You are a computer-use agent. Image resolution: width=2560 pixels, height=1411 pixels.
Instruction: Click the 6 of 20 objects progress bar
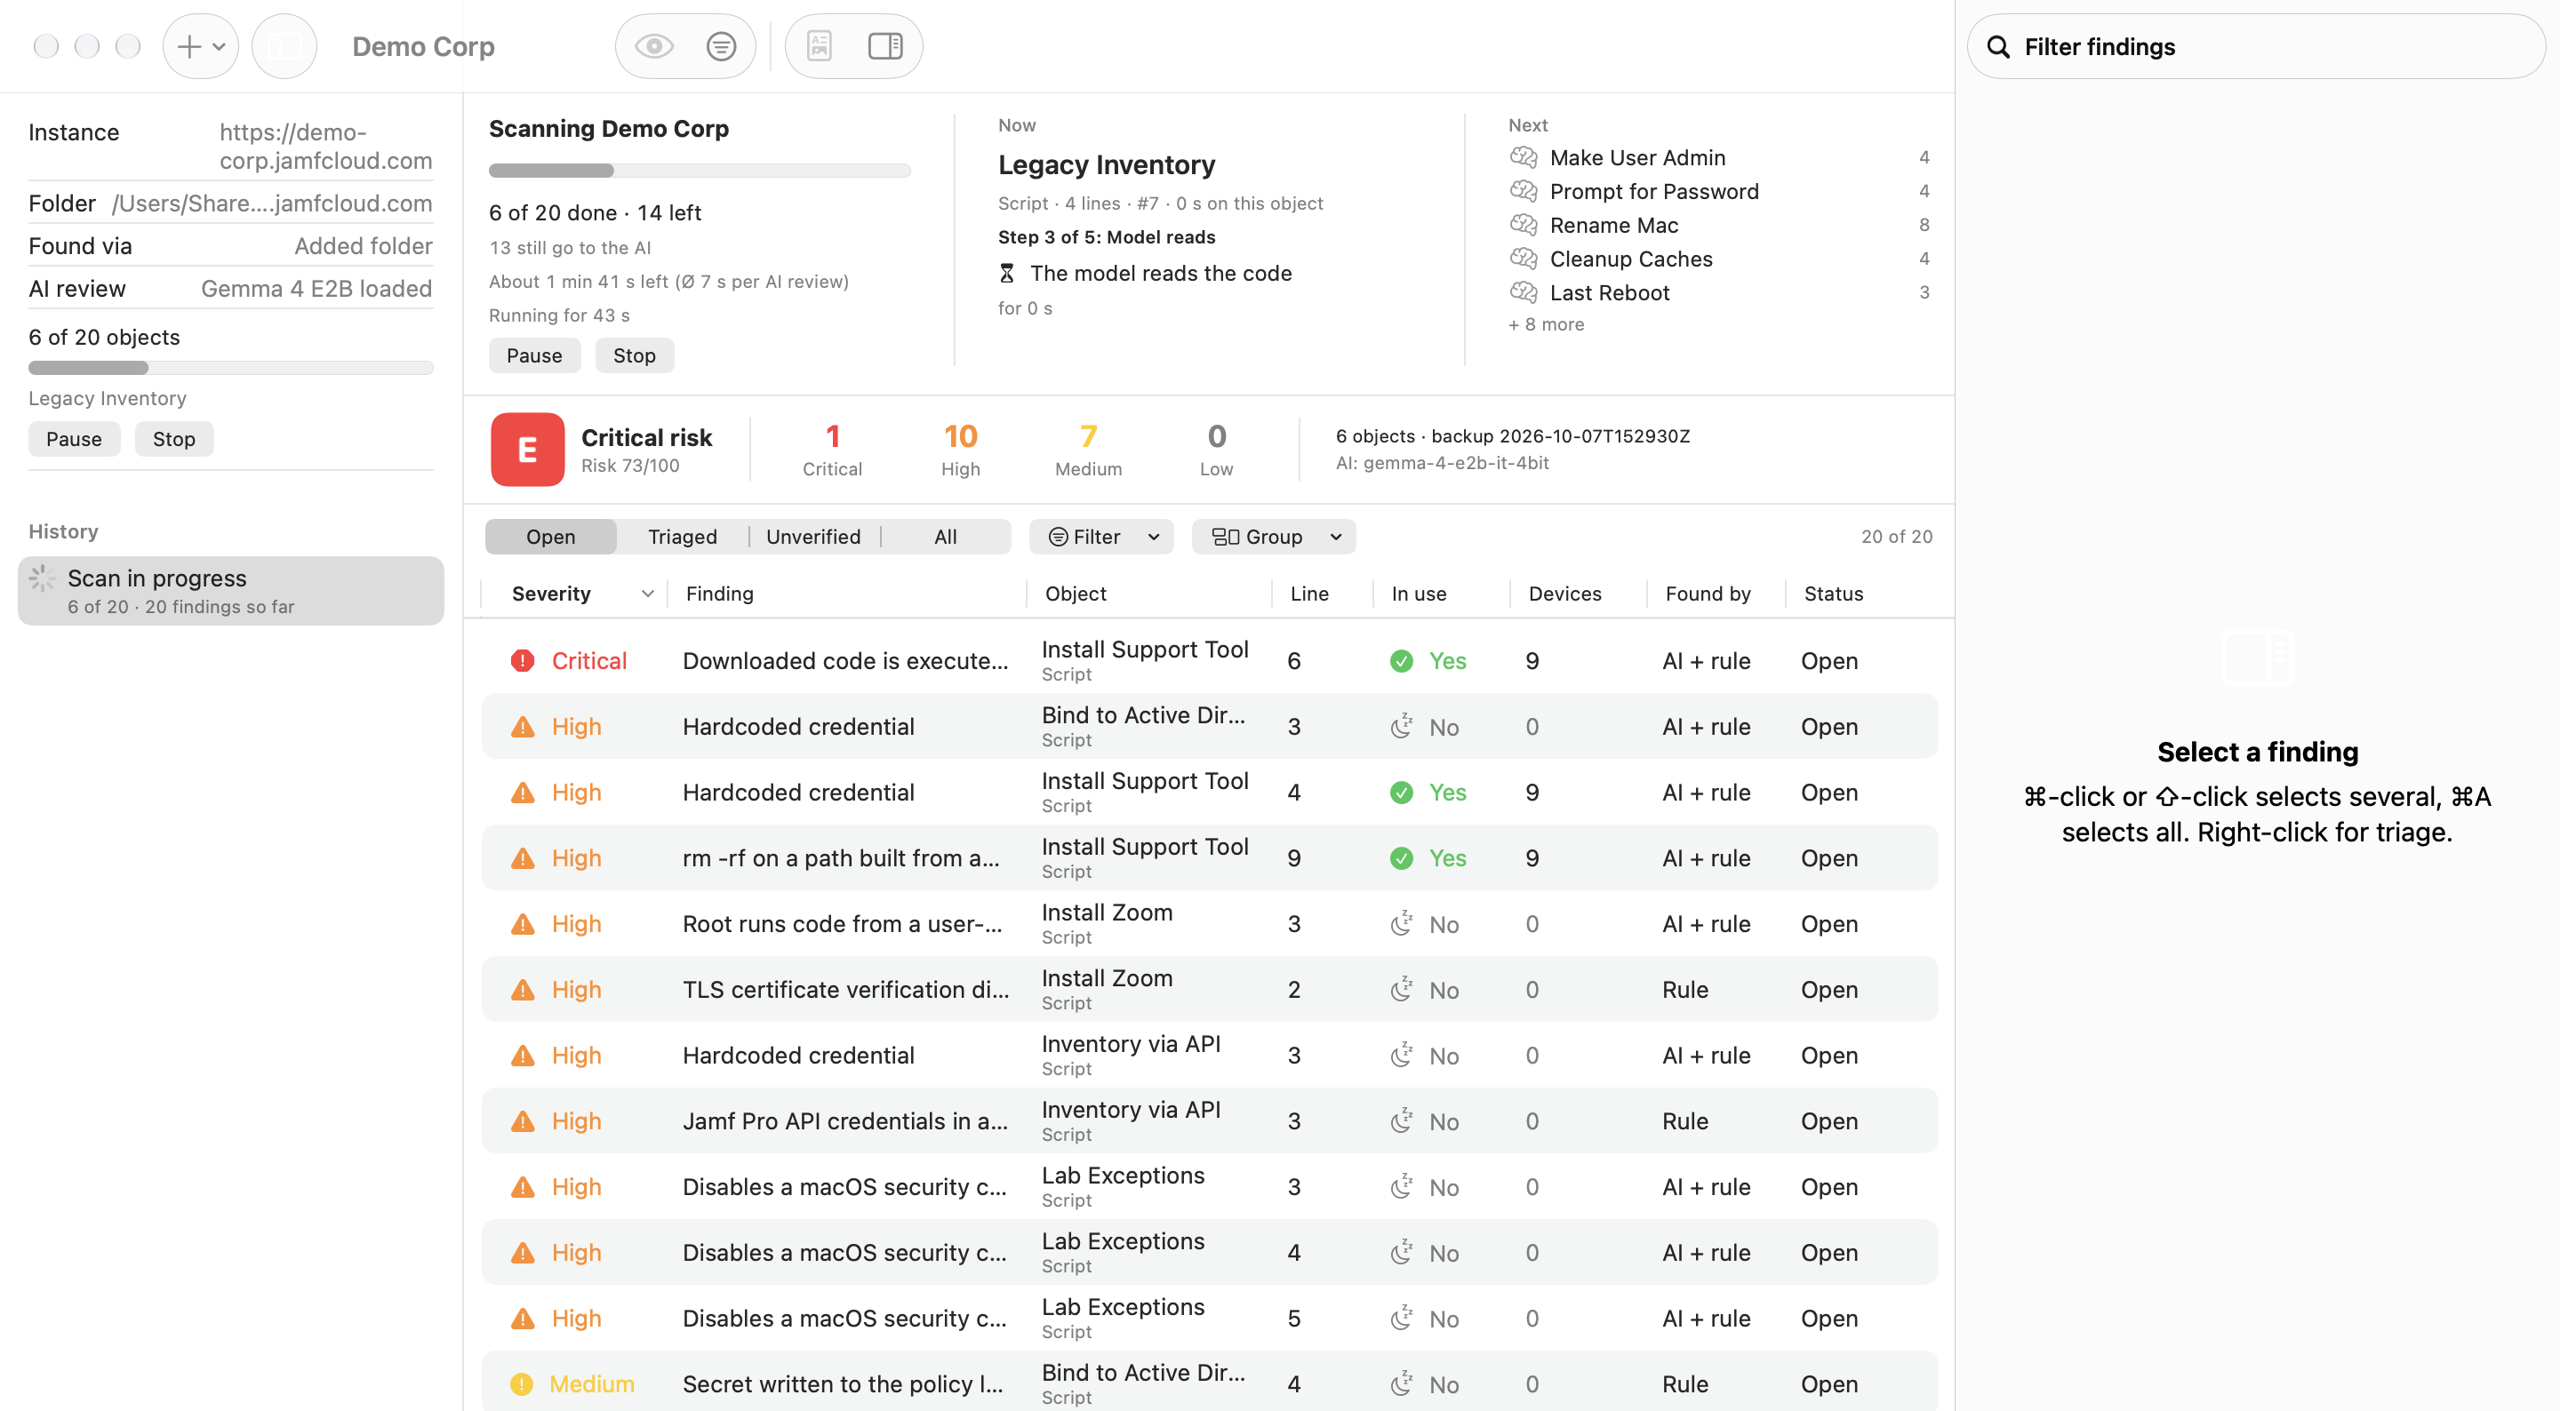[230, 368]
